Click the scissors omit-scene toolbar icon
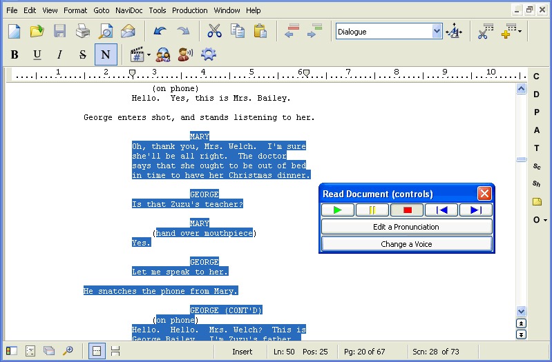 coord(486,31)
